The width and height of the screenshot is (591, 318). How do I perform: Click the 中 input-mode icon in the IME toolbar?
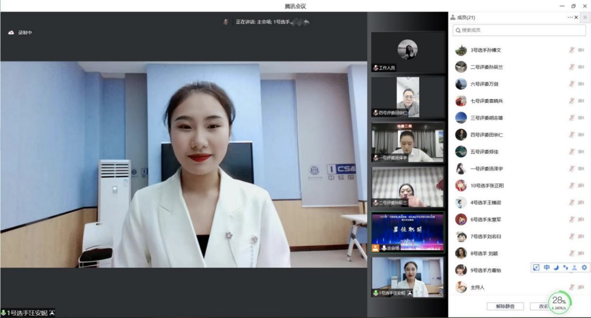point(547,268)
